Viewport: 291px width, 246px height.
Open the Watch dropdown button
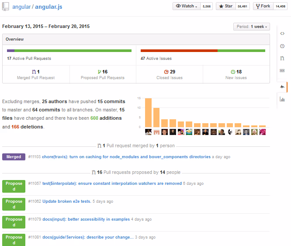pyautogui.click(x=187, y=6)
